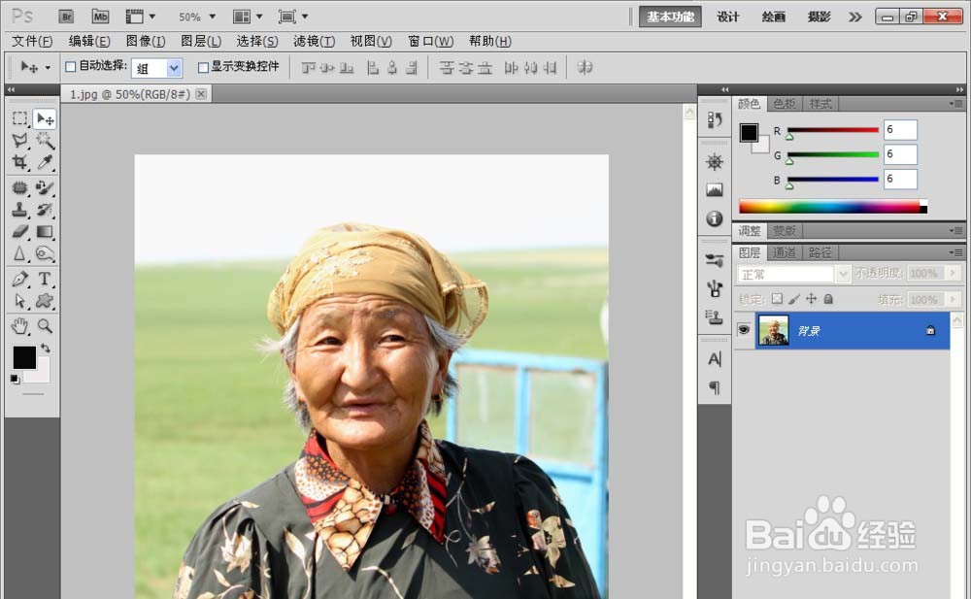
Task: Select the Hand tool
Action: coord(19,326)
